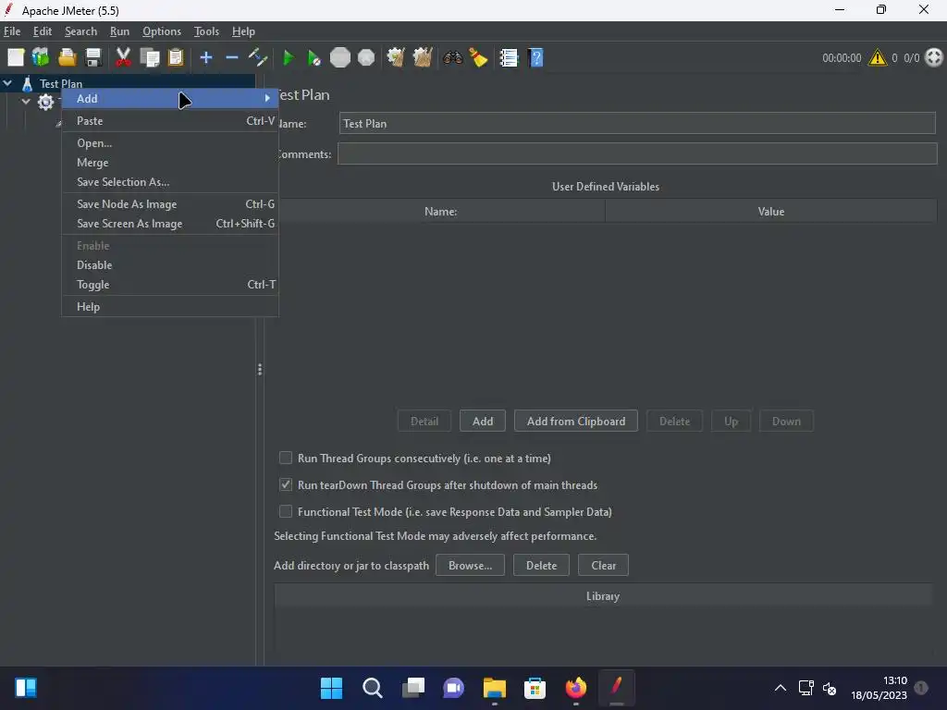Click the Toggle enable/disable toolbar icon
This screenshot has height=710, width=947.
(258, 58)
